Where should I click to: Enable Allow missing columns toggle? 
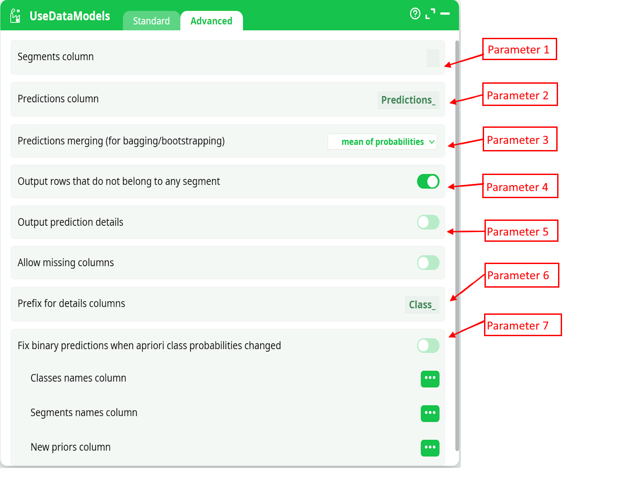(428, 263)
